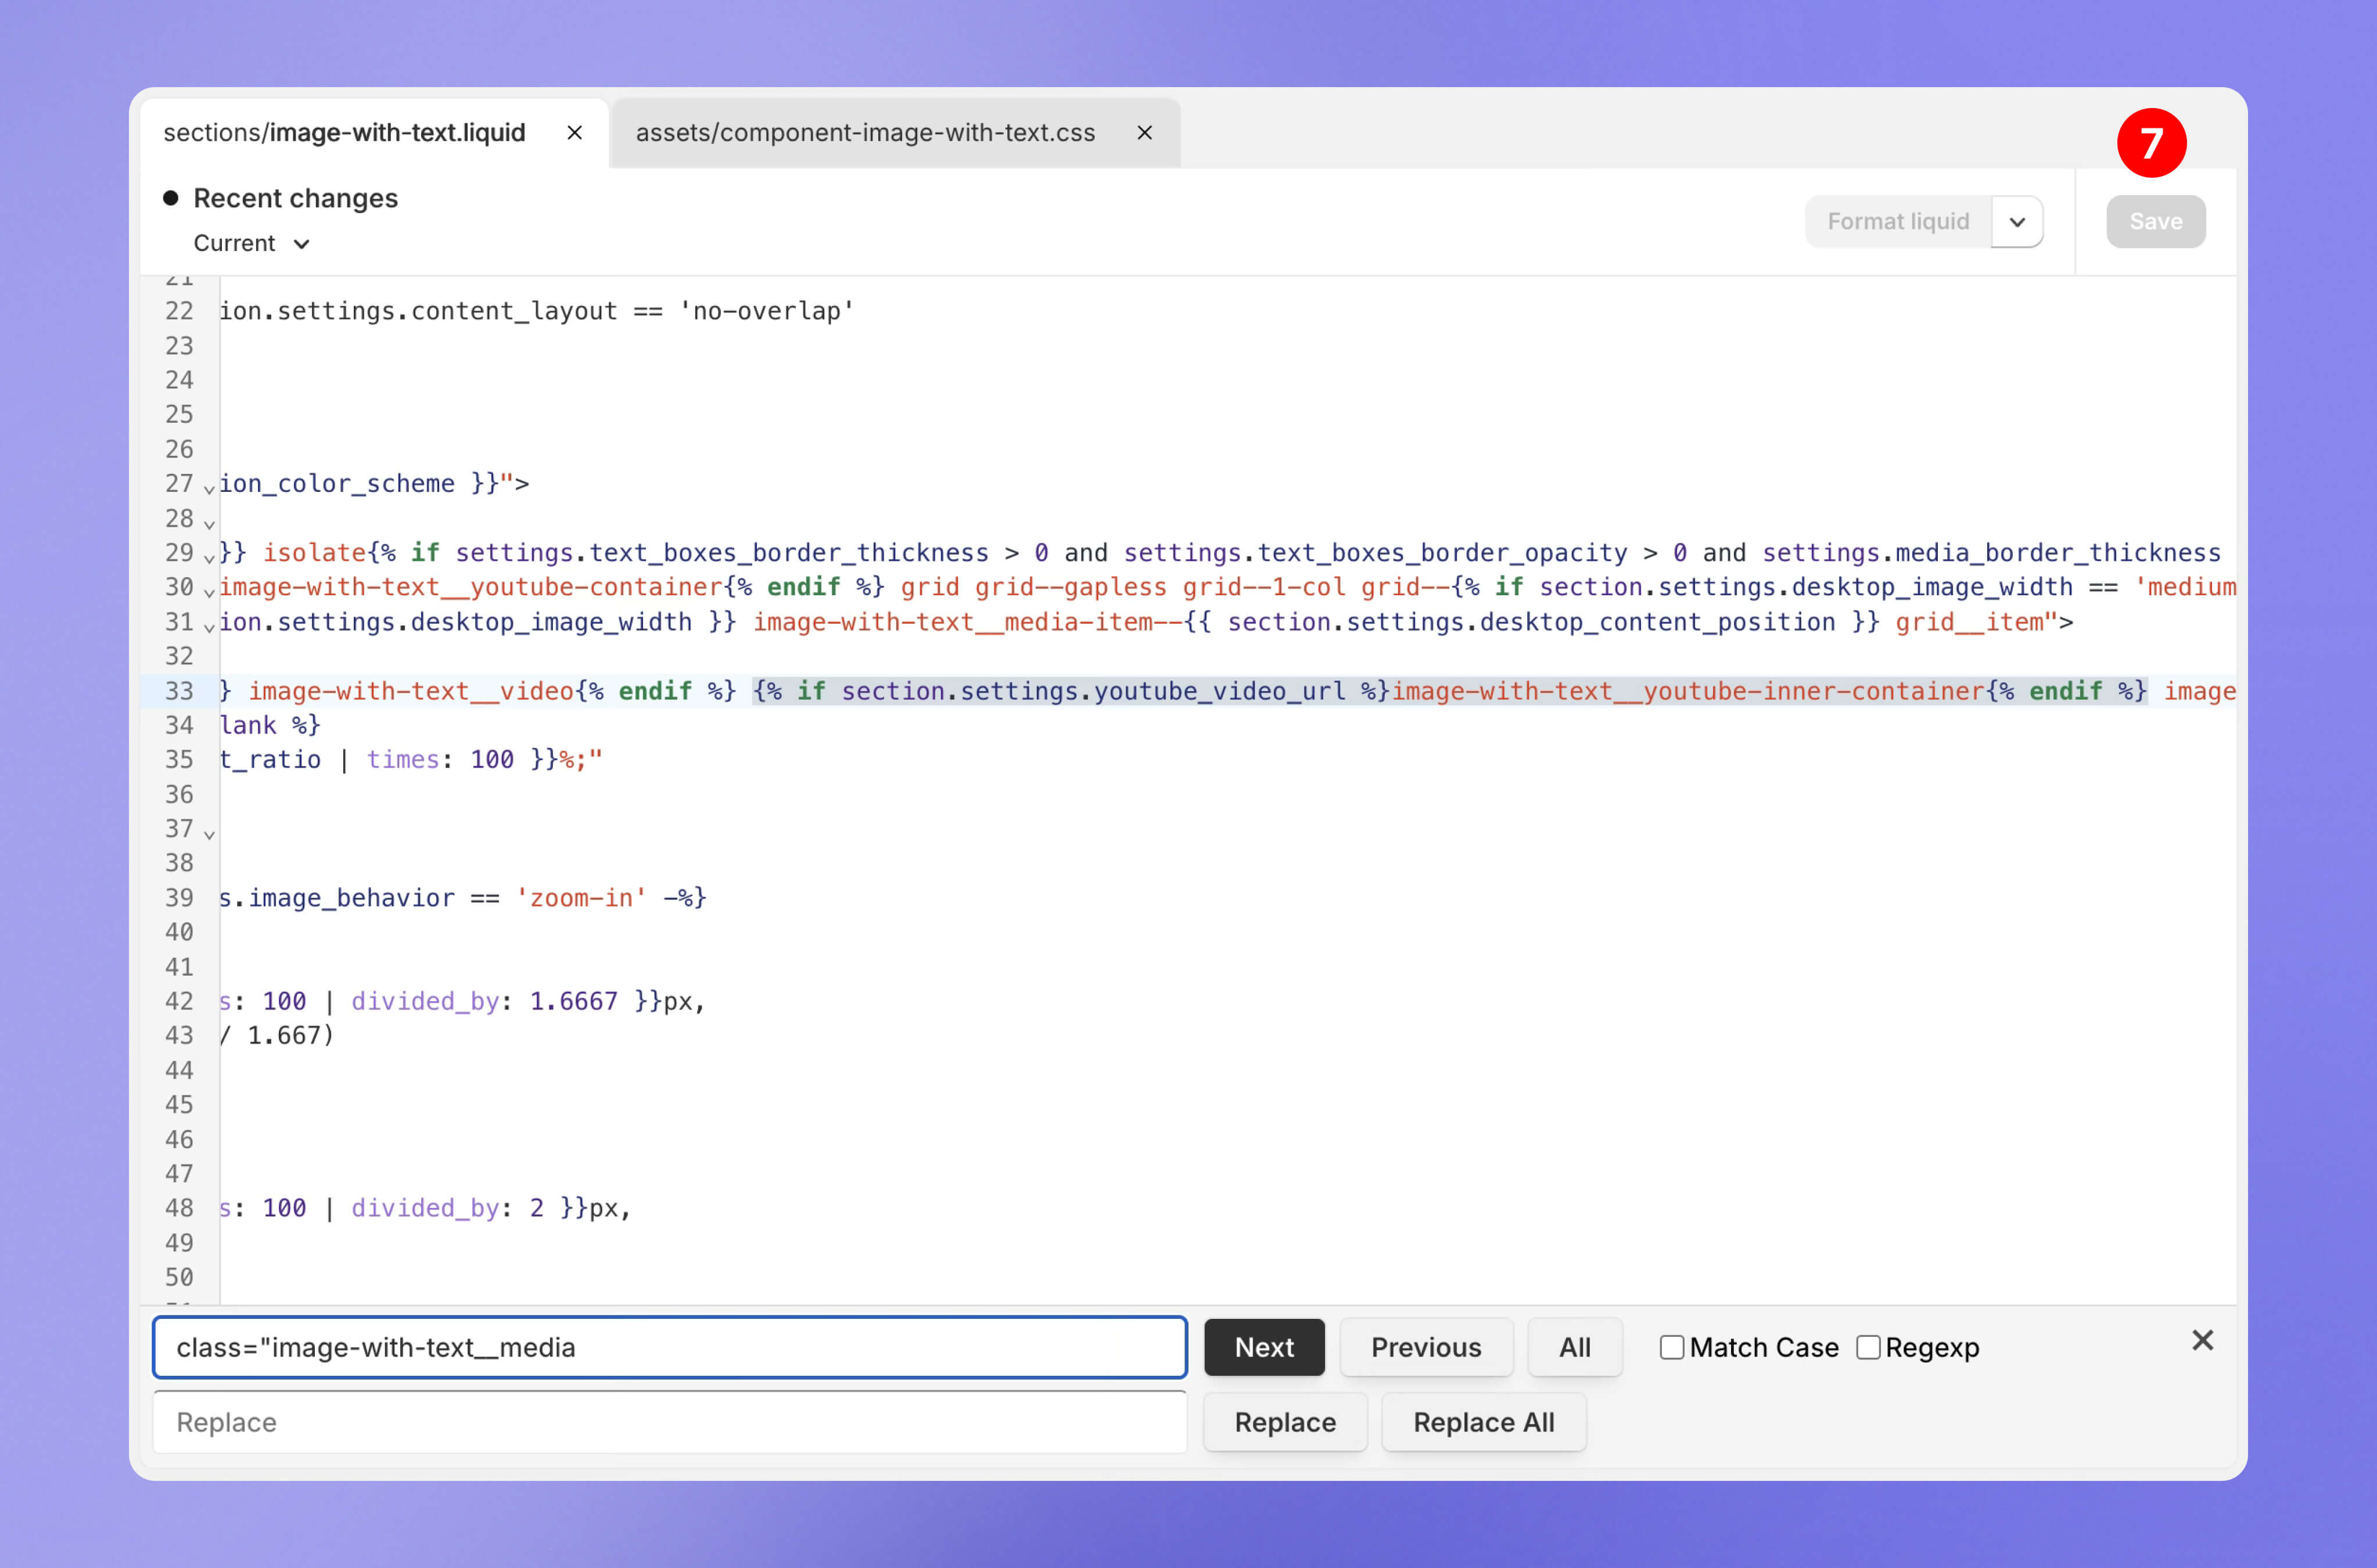Click the Previous search button
The image size is (2377, 1568).
1425,1347
